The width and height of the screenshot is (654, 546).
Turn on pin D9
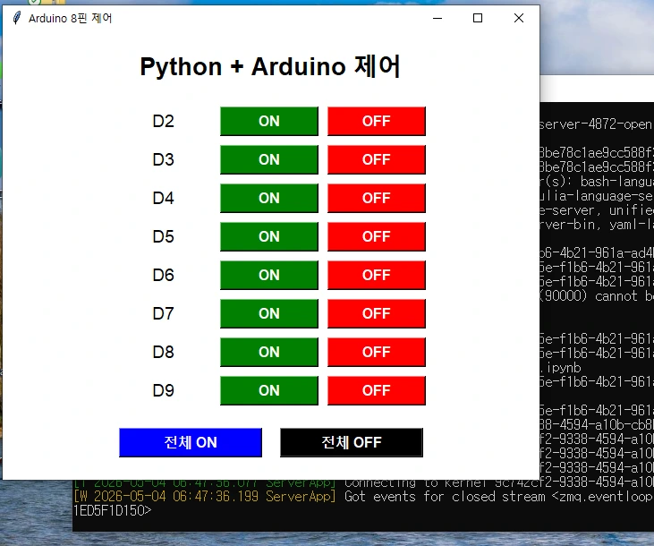click(269, 391)
